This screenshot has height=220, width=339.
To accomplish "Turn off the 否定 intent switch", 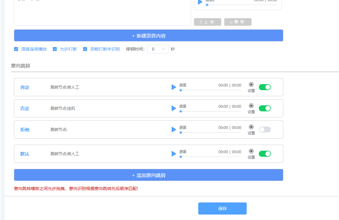I will coord(265,108).
